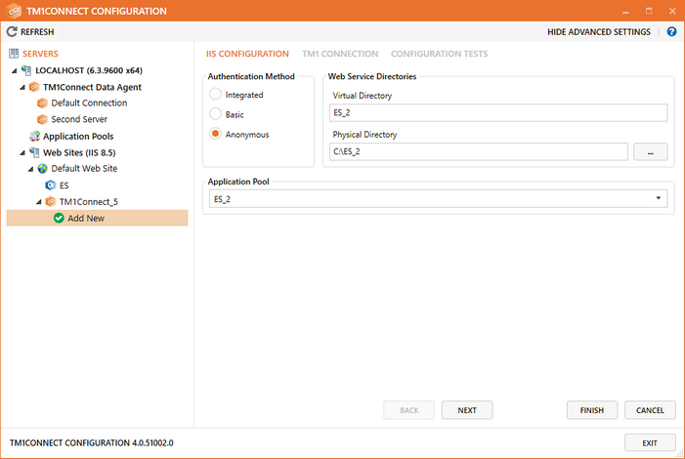
Task: Collapse the TM1Connect Data Agent node
Action: tap(22, 87)
